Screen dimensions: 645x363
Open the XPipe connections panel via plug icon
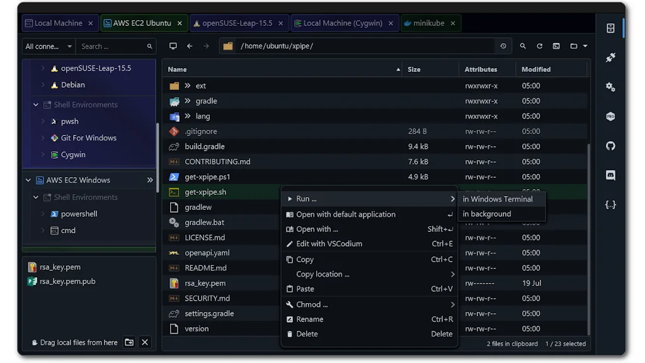click(x=610, y=57)
